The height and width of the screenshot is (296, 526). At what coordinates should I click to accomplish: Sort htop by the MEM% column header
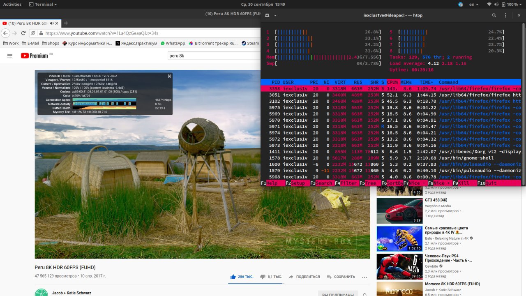406,82
